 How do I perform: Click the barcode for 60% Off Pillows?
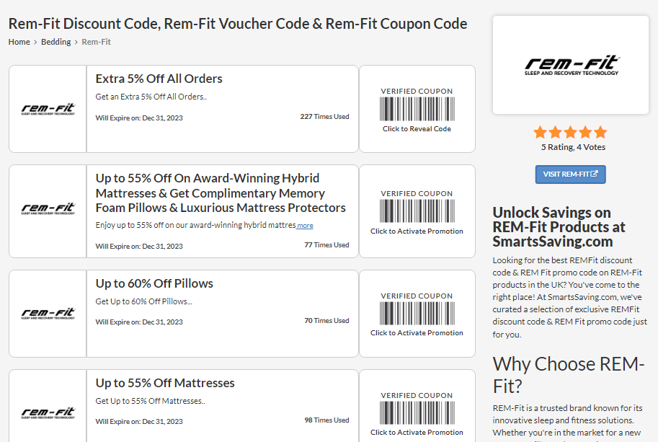[x=417, y=314]
